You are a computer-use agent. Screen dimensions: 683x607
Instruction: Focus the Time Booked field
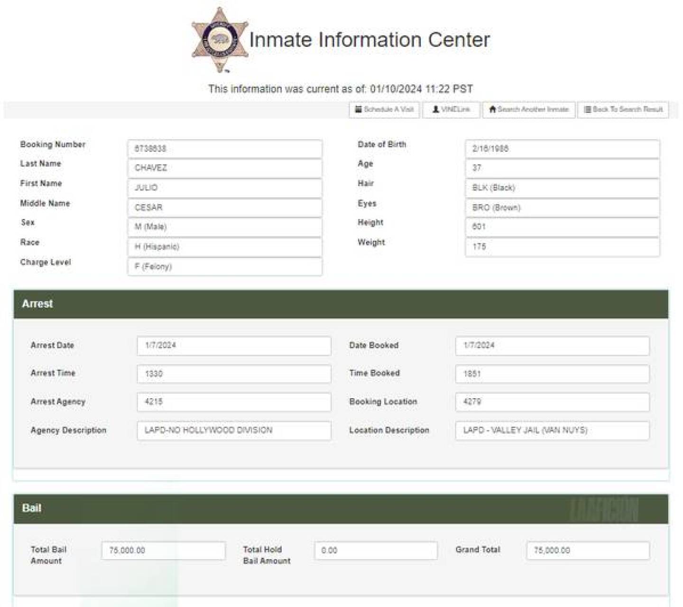tap(552, 374)
